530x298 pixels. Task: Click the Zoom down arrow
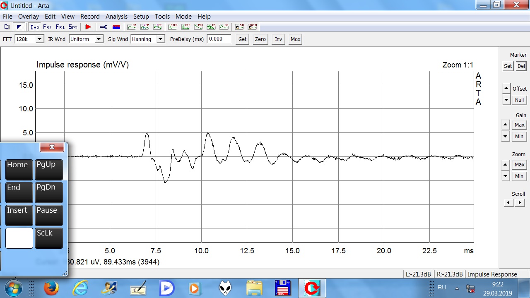point(505,176)
